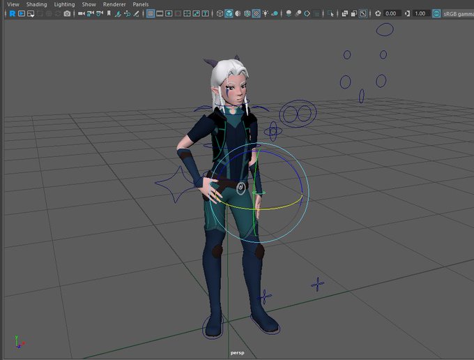Toggle X-Ray Active Components icon
The width and height of the screenshot is (474, 360).
pos(353,14)
